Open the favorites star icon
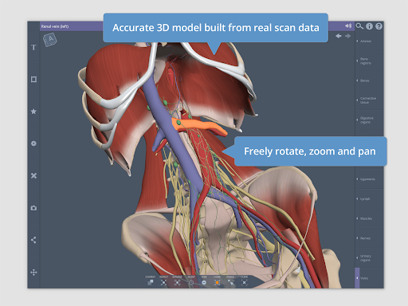Viewport: 408px width, 306px height. pos(33,112)
